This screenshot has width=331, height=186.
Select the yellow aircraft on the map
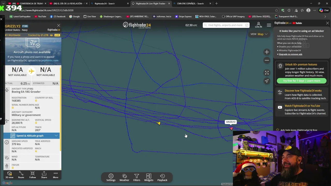pos(159,123)
